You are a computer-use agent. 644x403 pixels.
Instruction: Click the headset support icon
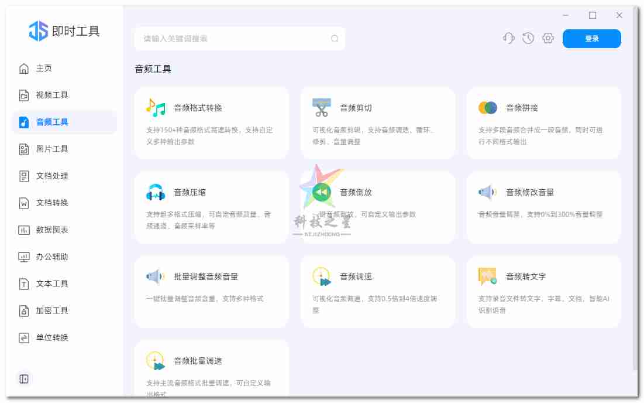[x=508, y=37]
